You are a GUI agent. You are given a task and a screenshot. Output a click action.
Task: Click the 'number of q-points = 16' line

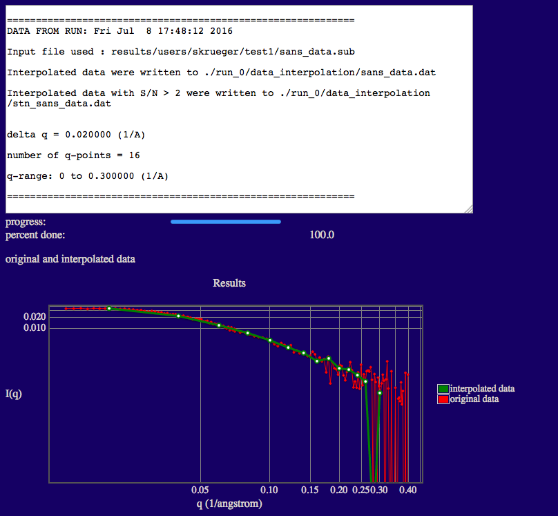[x=73, y=155]
